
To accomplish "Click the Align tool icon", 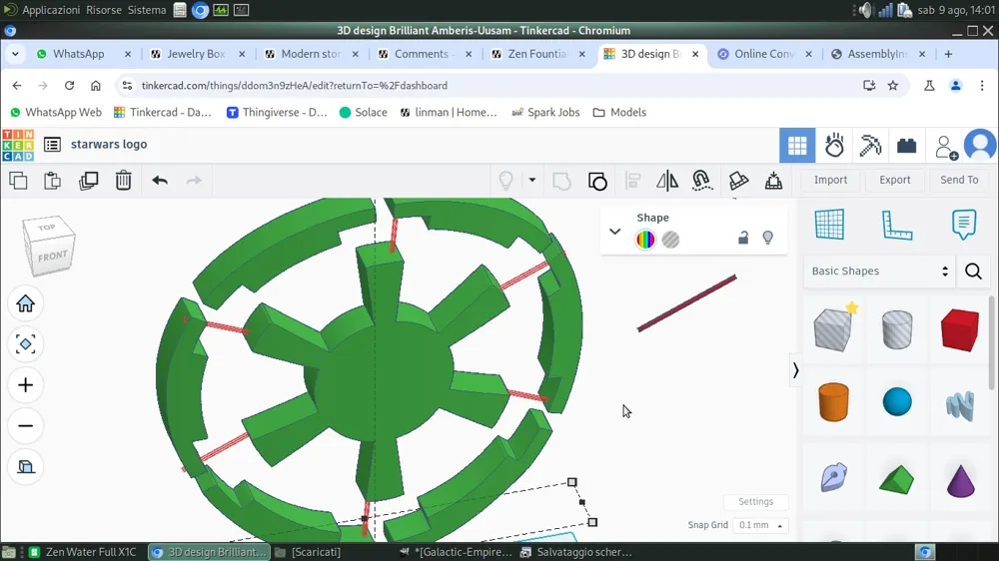I will tap(632, 181).
